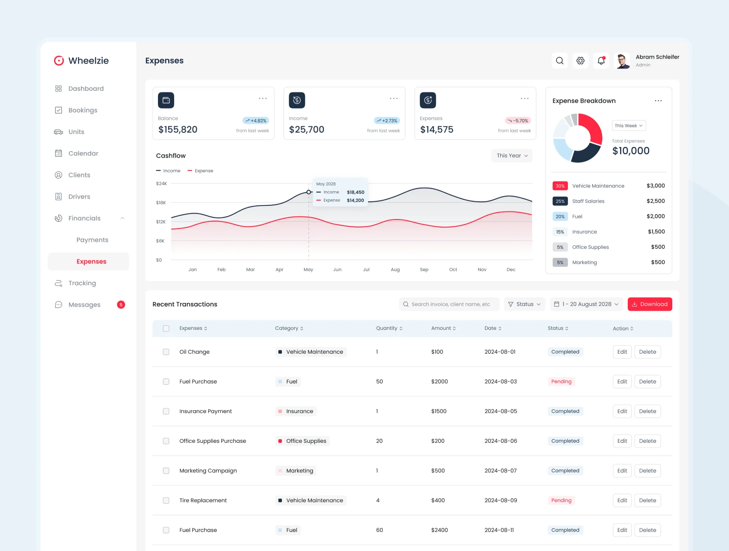Image resolution: width=729 pixels, height=551 pixels.
Task: Click the Messages unread badge showing 5
Action: 121,305
